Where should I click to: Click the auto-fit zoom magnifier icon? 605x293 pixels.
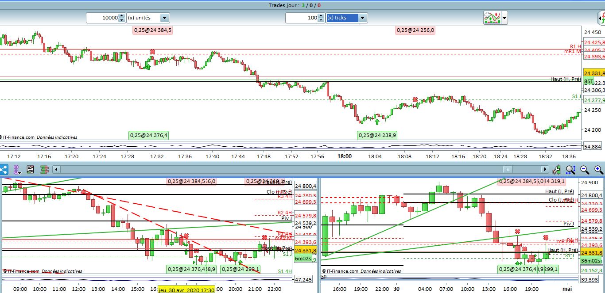tap(570, 169)
